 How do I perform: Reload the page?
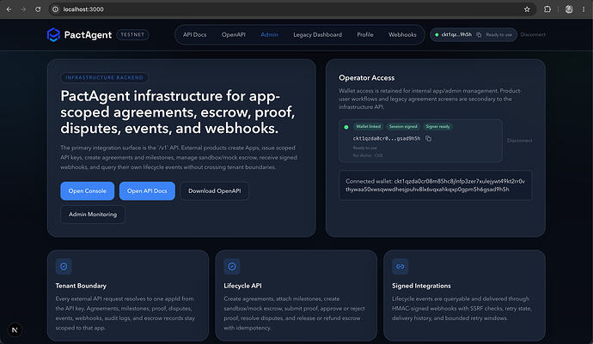38,9
